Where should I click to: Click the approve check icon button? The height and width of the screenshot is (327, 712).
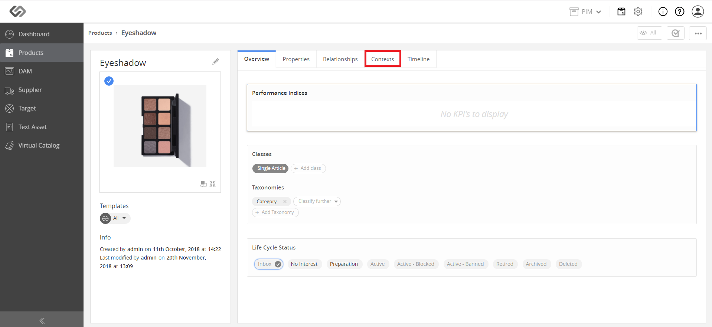coord(675,33)
